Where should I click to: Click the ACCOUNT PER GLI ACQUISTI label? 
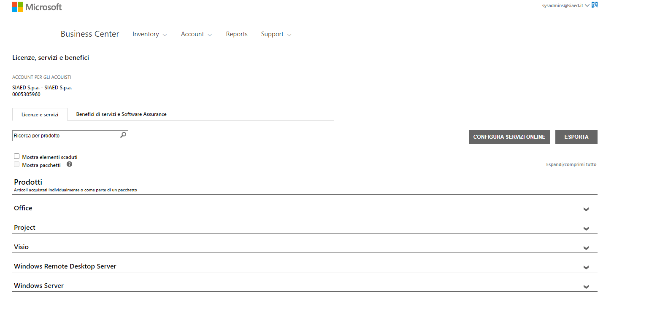pyautogui.click(x=42, y=77)
